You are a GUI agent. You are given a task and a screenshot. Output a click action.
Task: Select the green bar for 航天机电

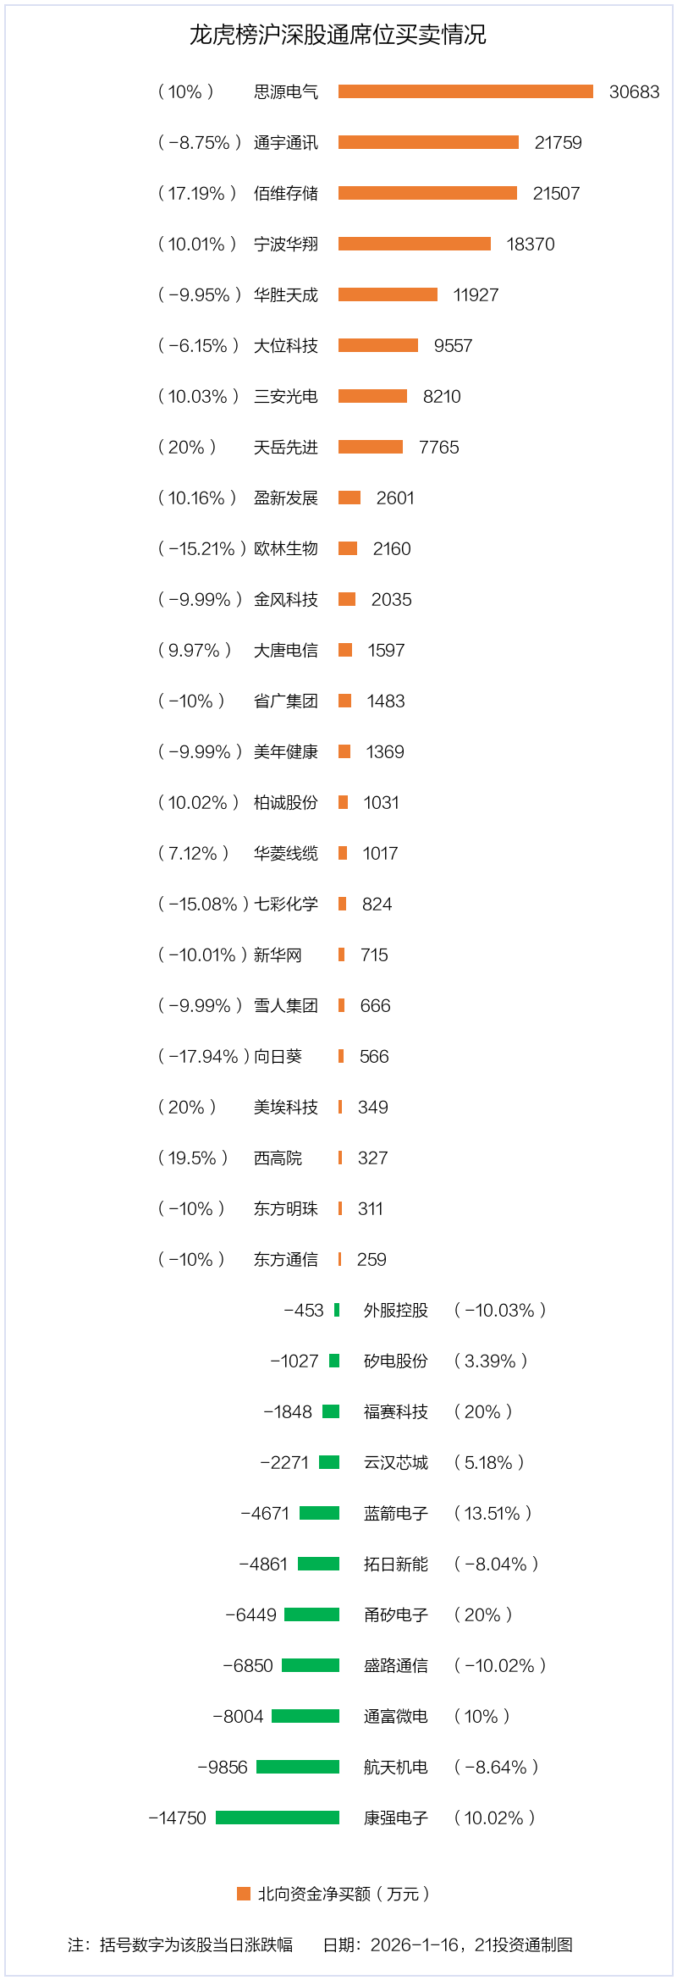[298, 1767]
